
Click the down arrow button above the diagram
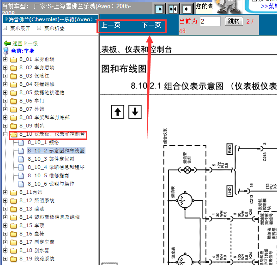coord(135,112)
